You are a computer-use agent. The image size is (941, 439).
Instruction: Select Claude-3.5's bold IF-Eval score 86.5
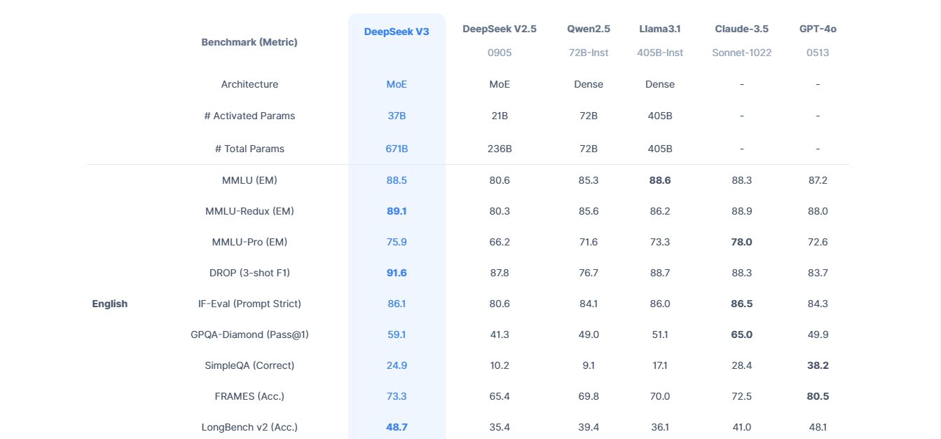(741, 304)
